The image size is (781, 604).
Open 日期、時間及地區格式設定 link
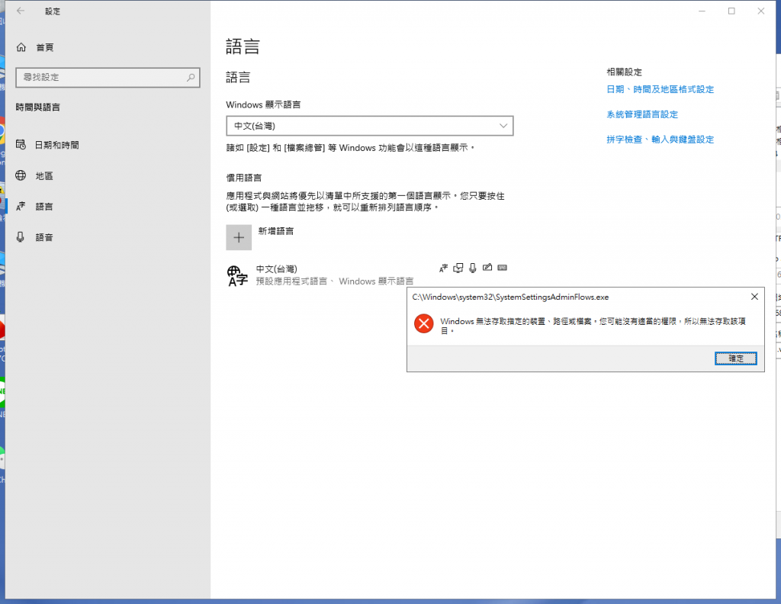660,89
